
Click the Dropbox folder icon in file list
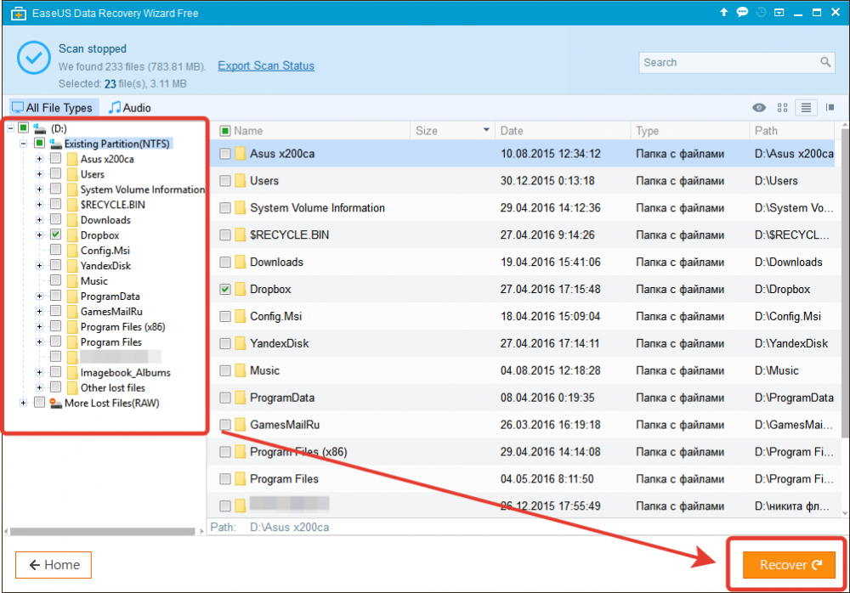(240, 290)
